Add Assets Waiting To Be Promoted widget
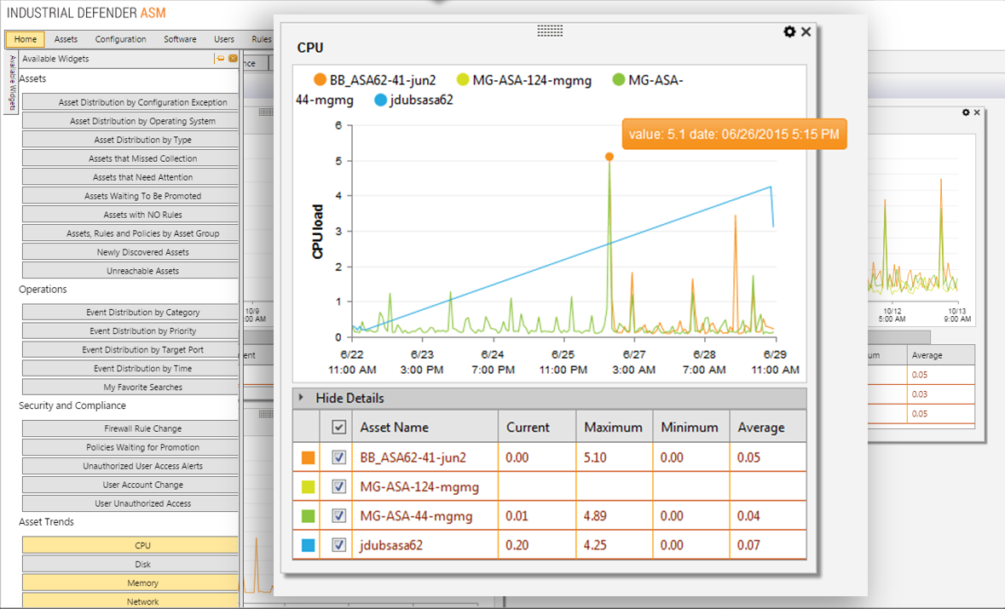 (130, 195)
